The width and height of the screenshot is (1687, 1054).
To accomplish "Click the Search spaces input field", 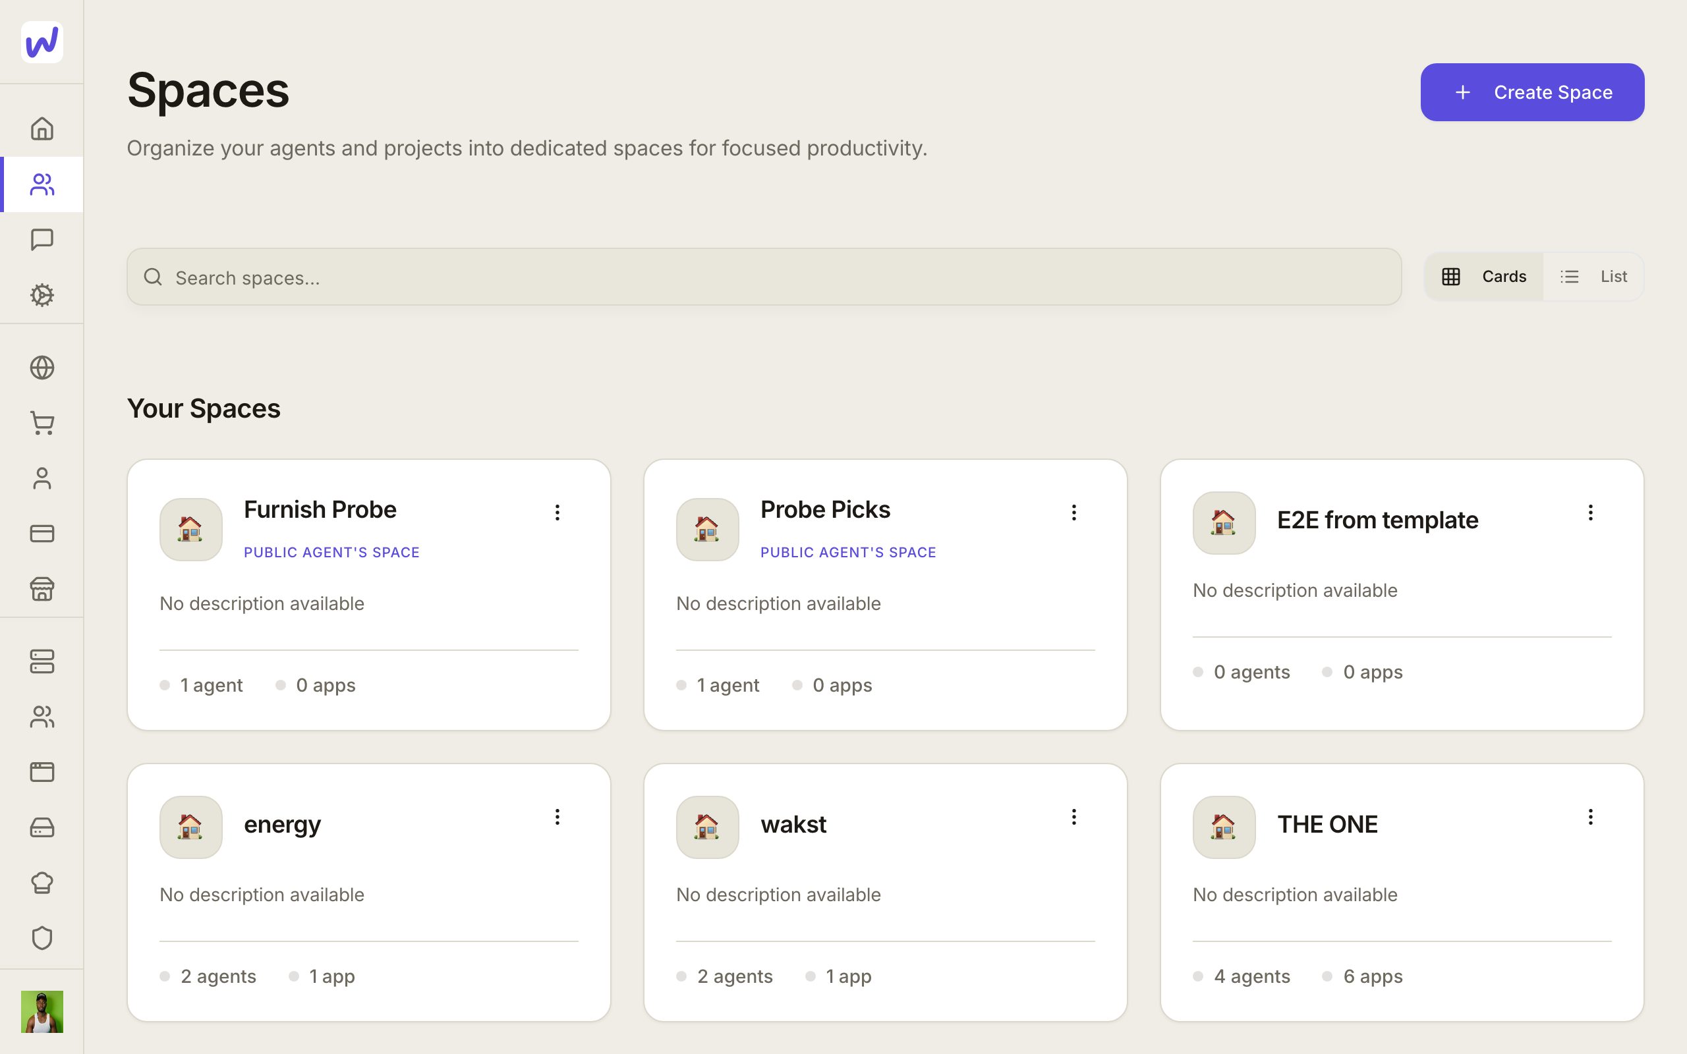I will [x=764, y=277].
